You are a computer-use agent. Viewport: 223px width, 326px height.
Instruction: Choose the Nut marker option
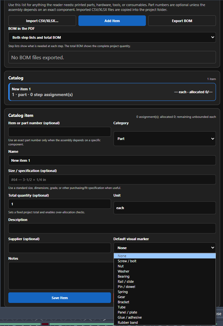tap(165, 266)
